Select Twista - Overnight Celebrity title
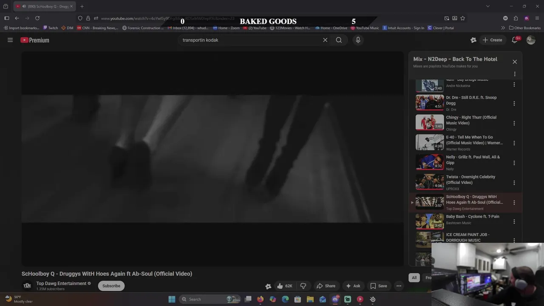The height and width of the screenshot is (306, 544). tap(470, 179)
